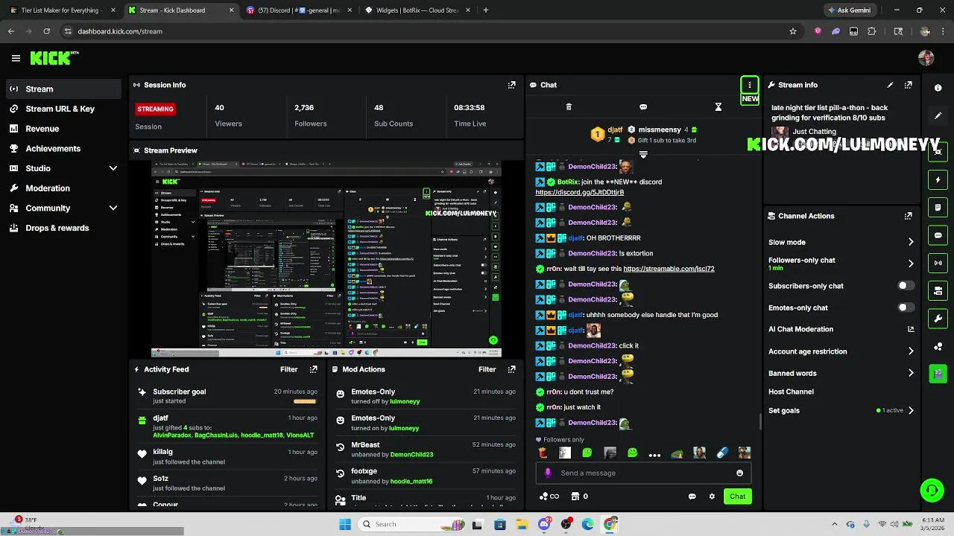The image size is (954, 536).
Task: Open the Kick hamburger menu
Action: point(16,58)
